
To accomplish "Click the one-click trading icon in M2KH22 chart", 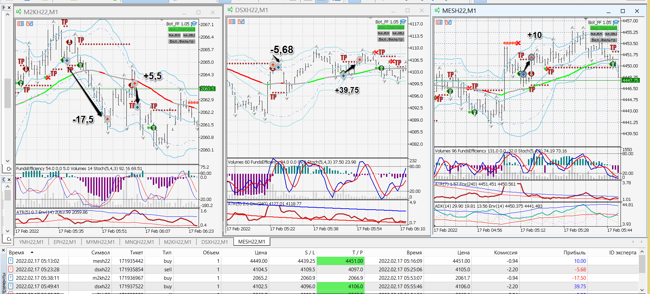I will [29, 24].
